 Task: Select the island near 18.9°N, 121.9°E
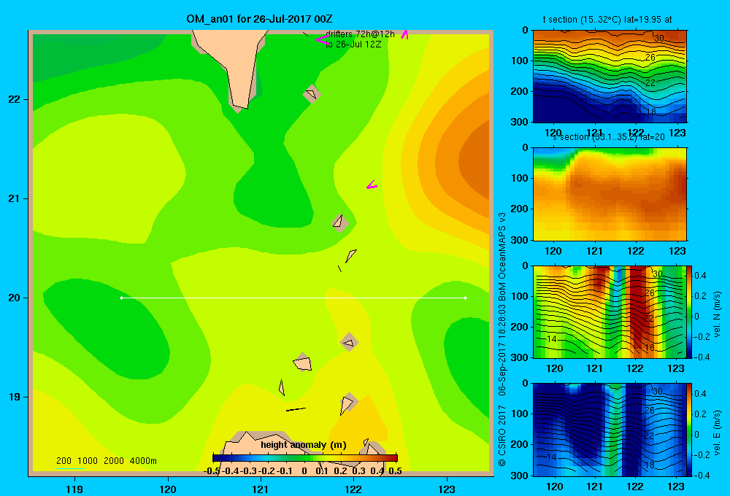click(347, 403)
